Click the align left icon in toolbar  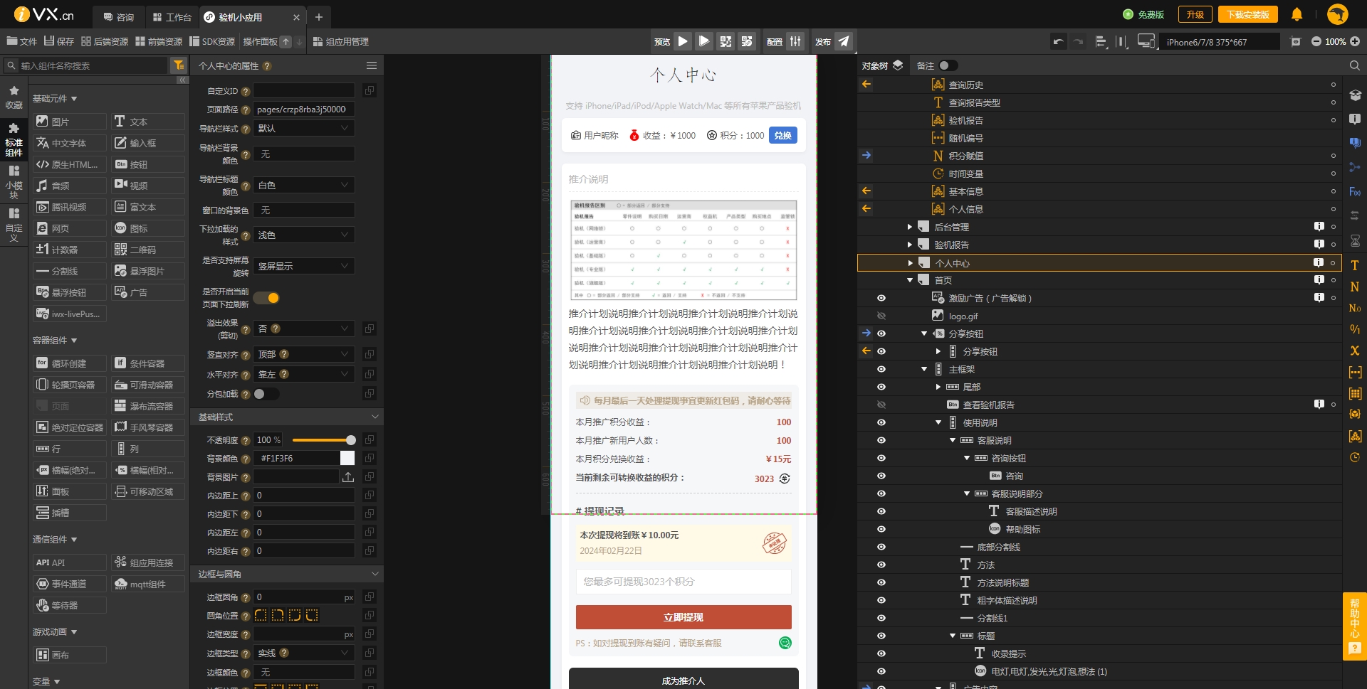[1101, 41]
